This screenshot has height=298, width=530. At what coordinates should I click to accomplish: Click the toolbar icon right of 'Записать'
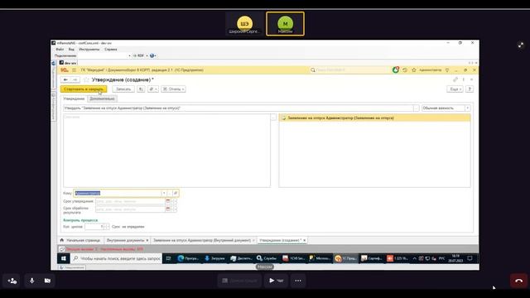(141, 89)
